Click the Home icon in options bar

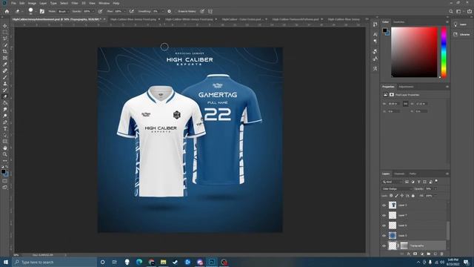(x=7, y=11)
